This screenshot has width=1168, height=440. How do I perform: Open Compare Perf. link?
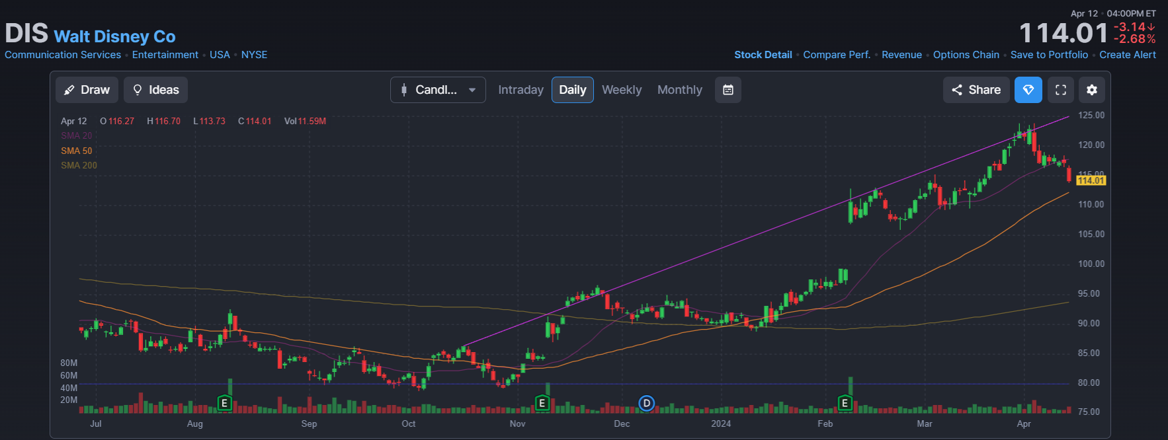point(837,55)
